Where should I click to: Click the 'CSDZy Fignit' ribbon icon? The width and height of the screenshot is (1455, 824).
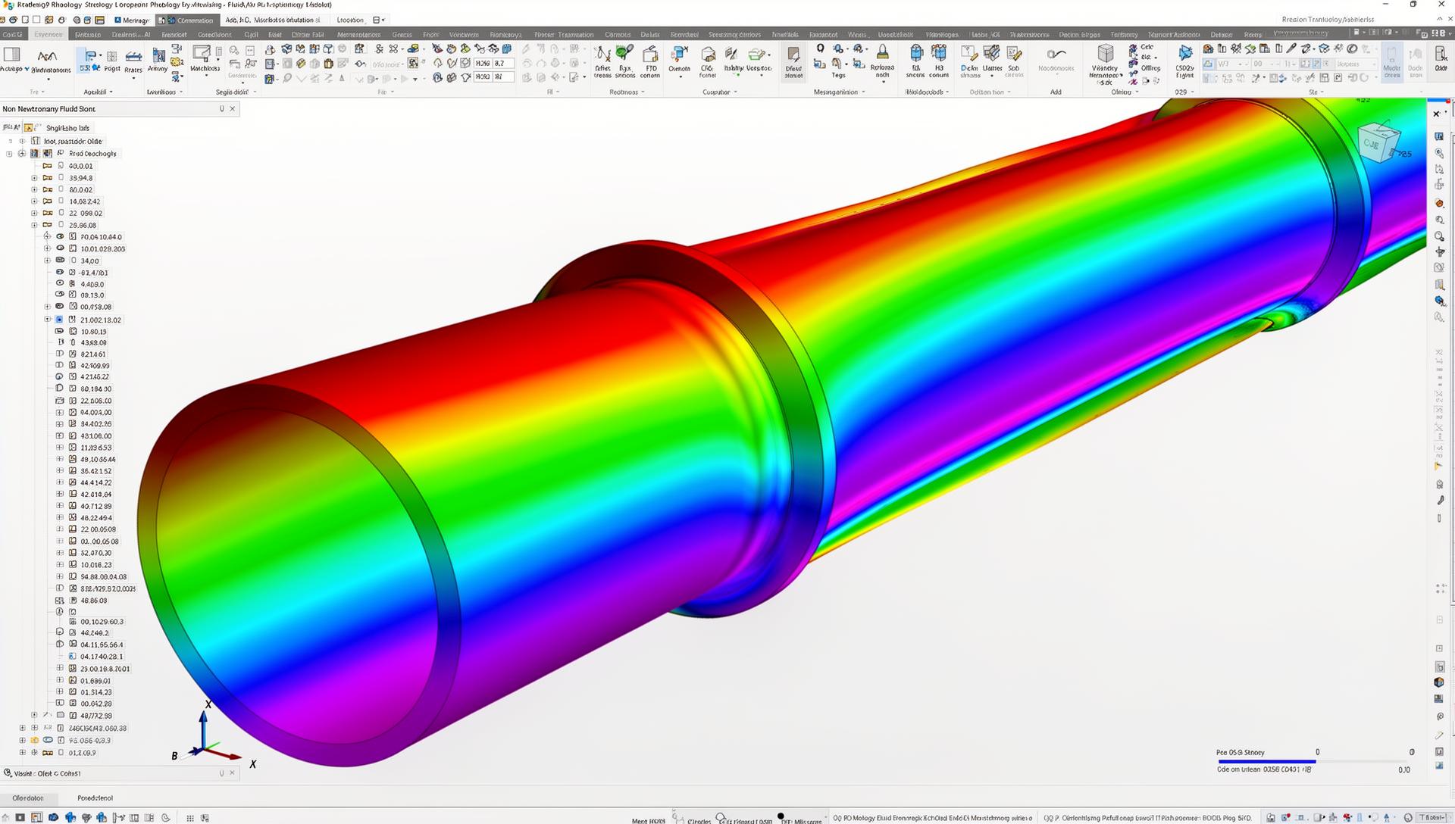(1184, 52)
